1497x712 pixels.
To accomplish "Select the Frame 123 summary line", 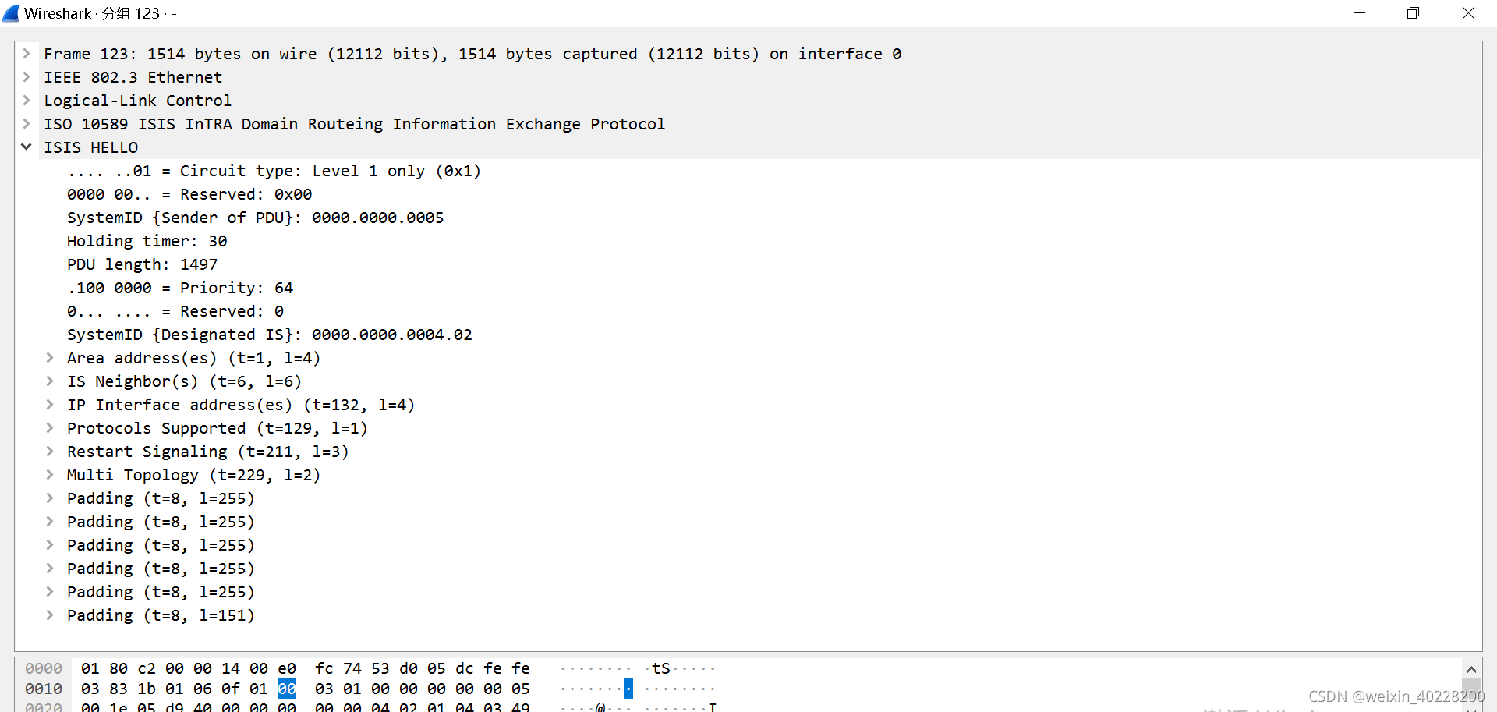I will coord(472,54).
